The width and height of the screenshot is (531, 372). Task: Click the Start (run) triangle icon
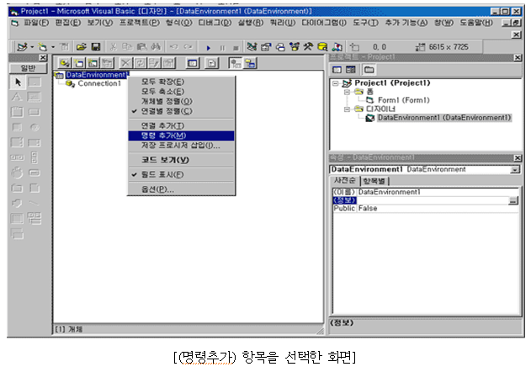(208, 48)
